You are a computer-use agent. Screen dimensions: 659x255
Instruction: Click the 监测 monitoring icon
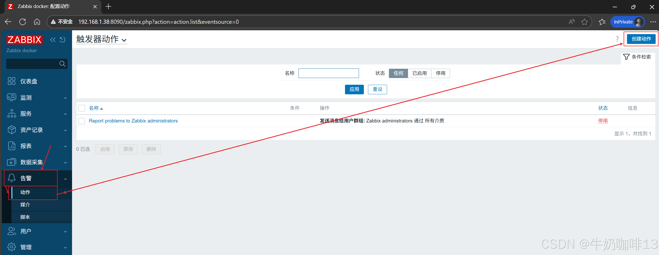[x=12, y=97]
